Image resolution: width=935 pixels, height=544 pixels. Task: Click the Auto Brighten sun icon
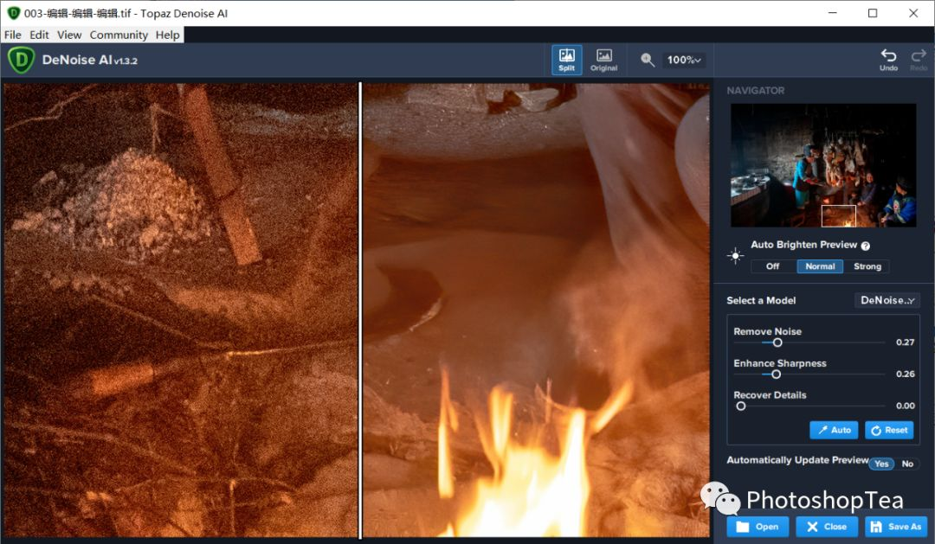735,256
